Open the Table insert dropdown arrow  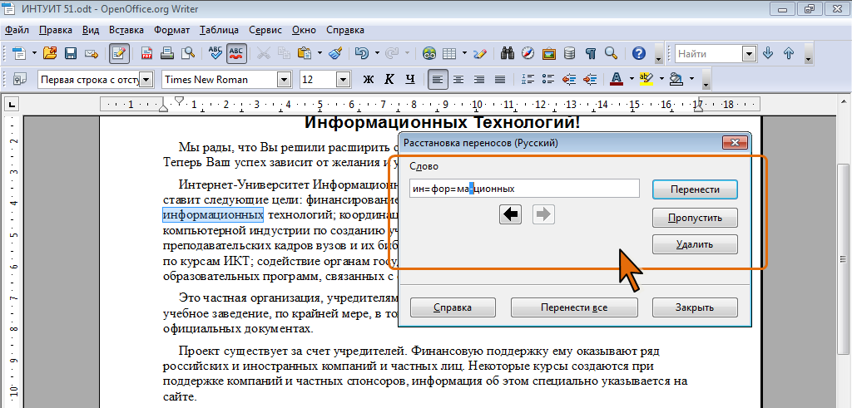tap(464, 53)
